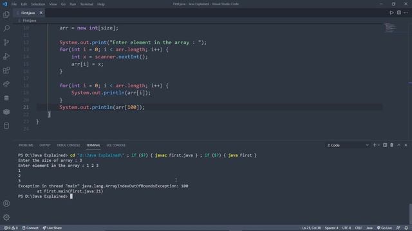Open the Live Share activity bar icon
The height and width of the screenshot is (231, 412).
coord(6,84)
